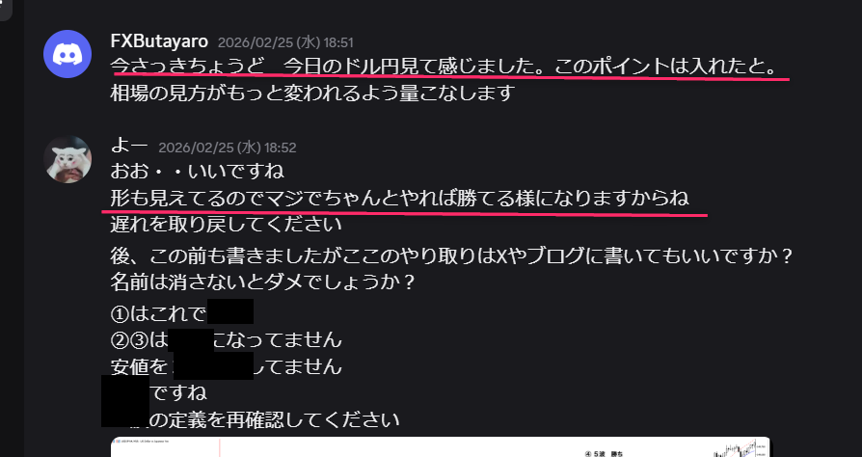The width and height of the screenshot is (862, 457).
Task: Click the line ending in ですね
Action: [154, 392]
